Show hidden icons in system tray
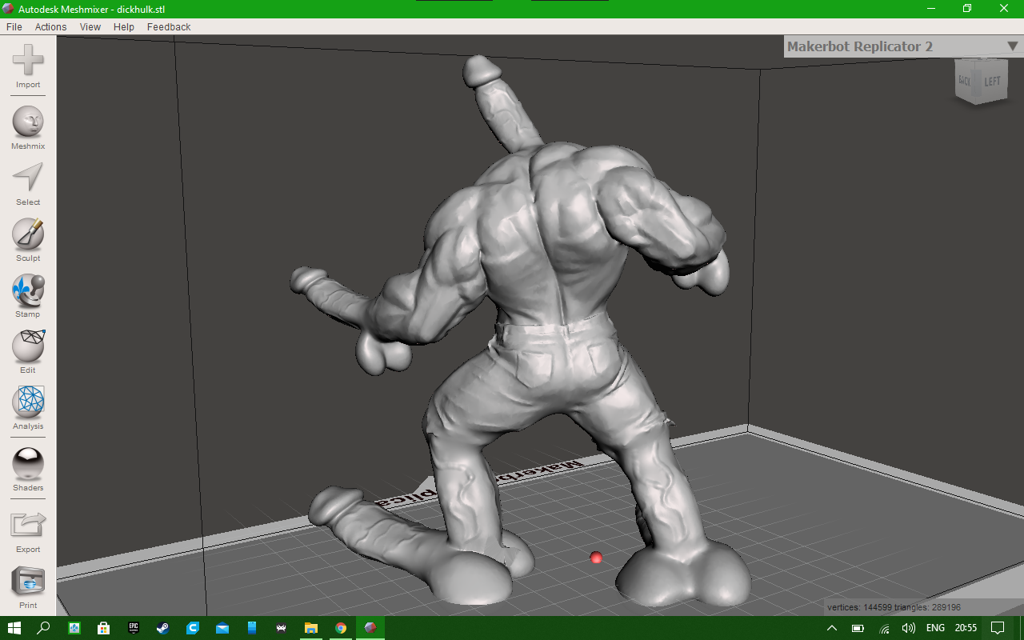This screenshot has width=1024, height=640. 832,628
